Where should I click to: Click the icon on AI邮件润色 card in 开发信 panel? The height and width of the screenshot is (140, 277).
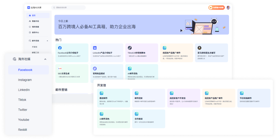[101, 114]
